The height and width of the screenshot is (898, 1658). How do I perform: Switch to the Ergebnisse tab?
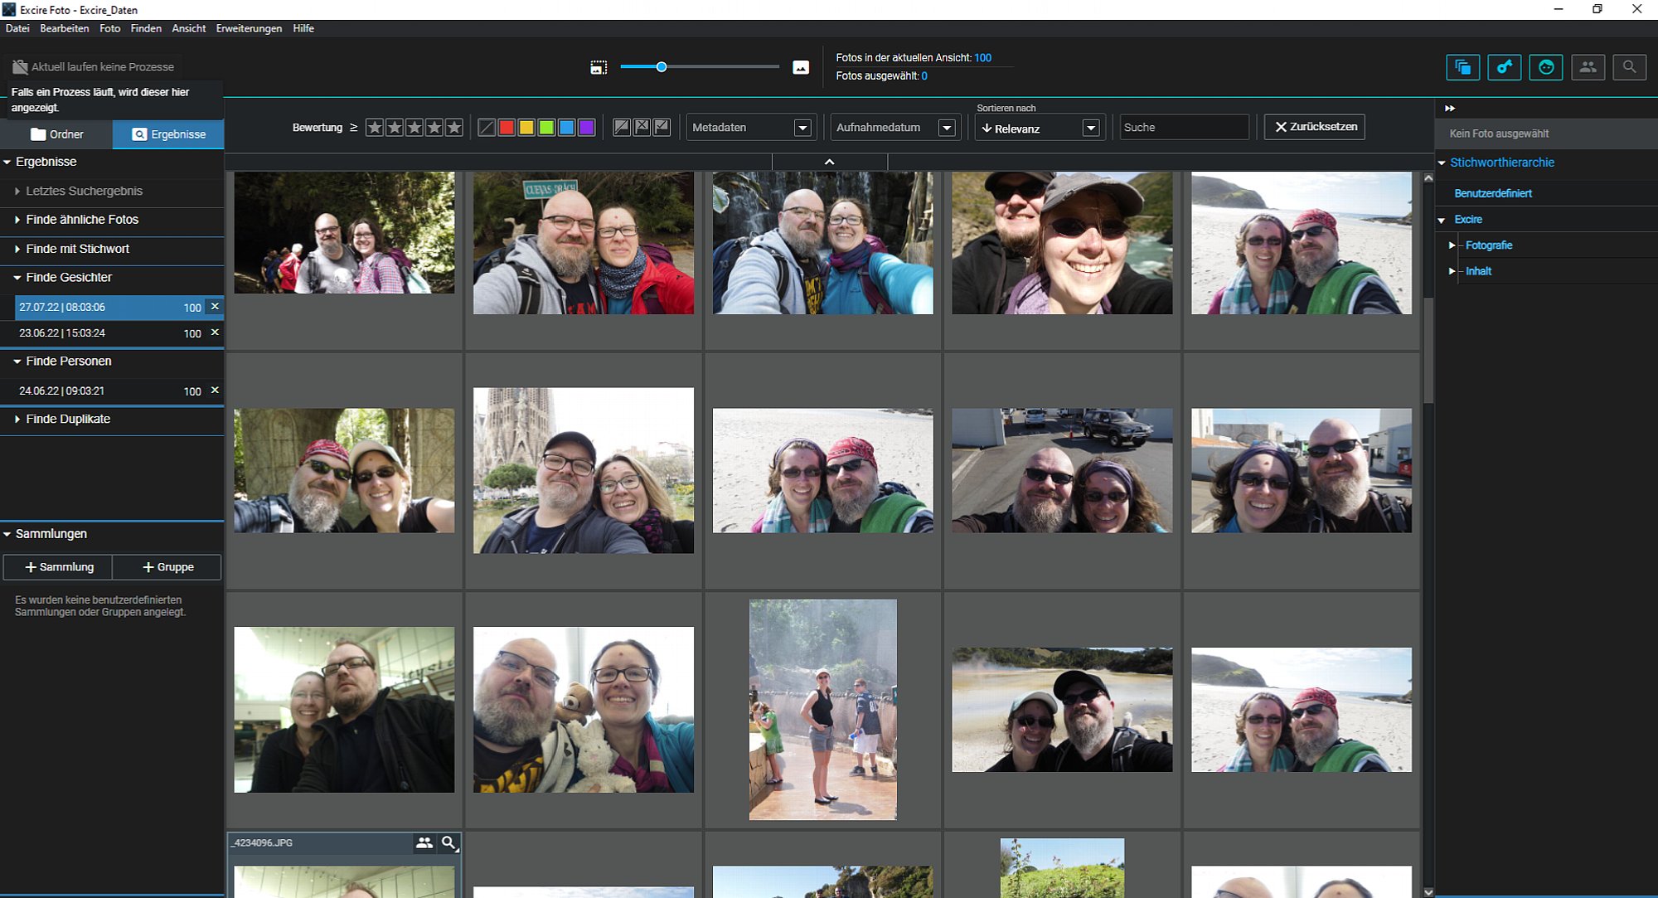[168, 134]
